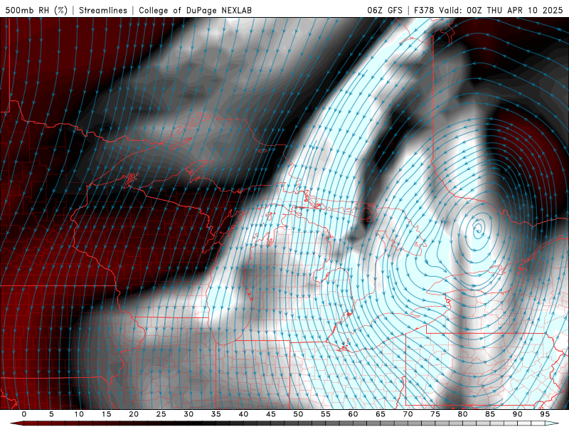The width and height of the screenshot is (569, 427).
Task: Click the '25' color bar label
Action: coord(161,414)
